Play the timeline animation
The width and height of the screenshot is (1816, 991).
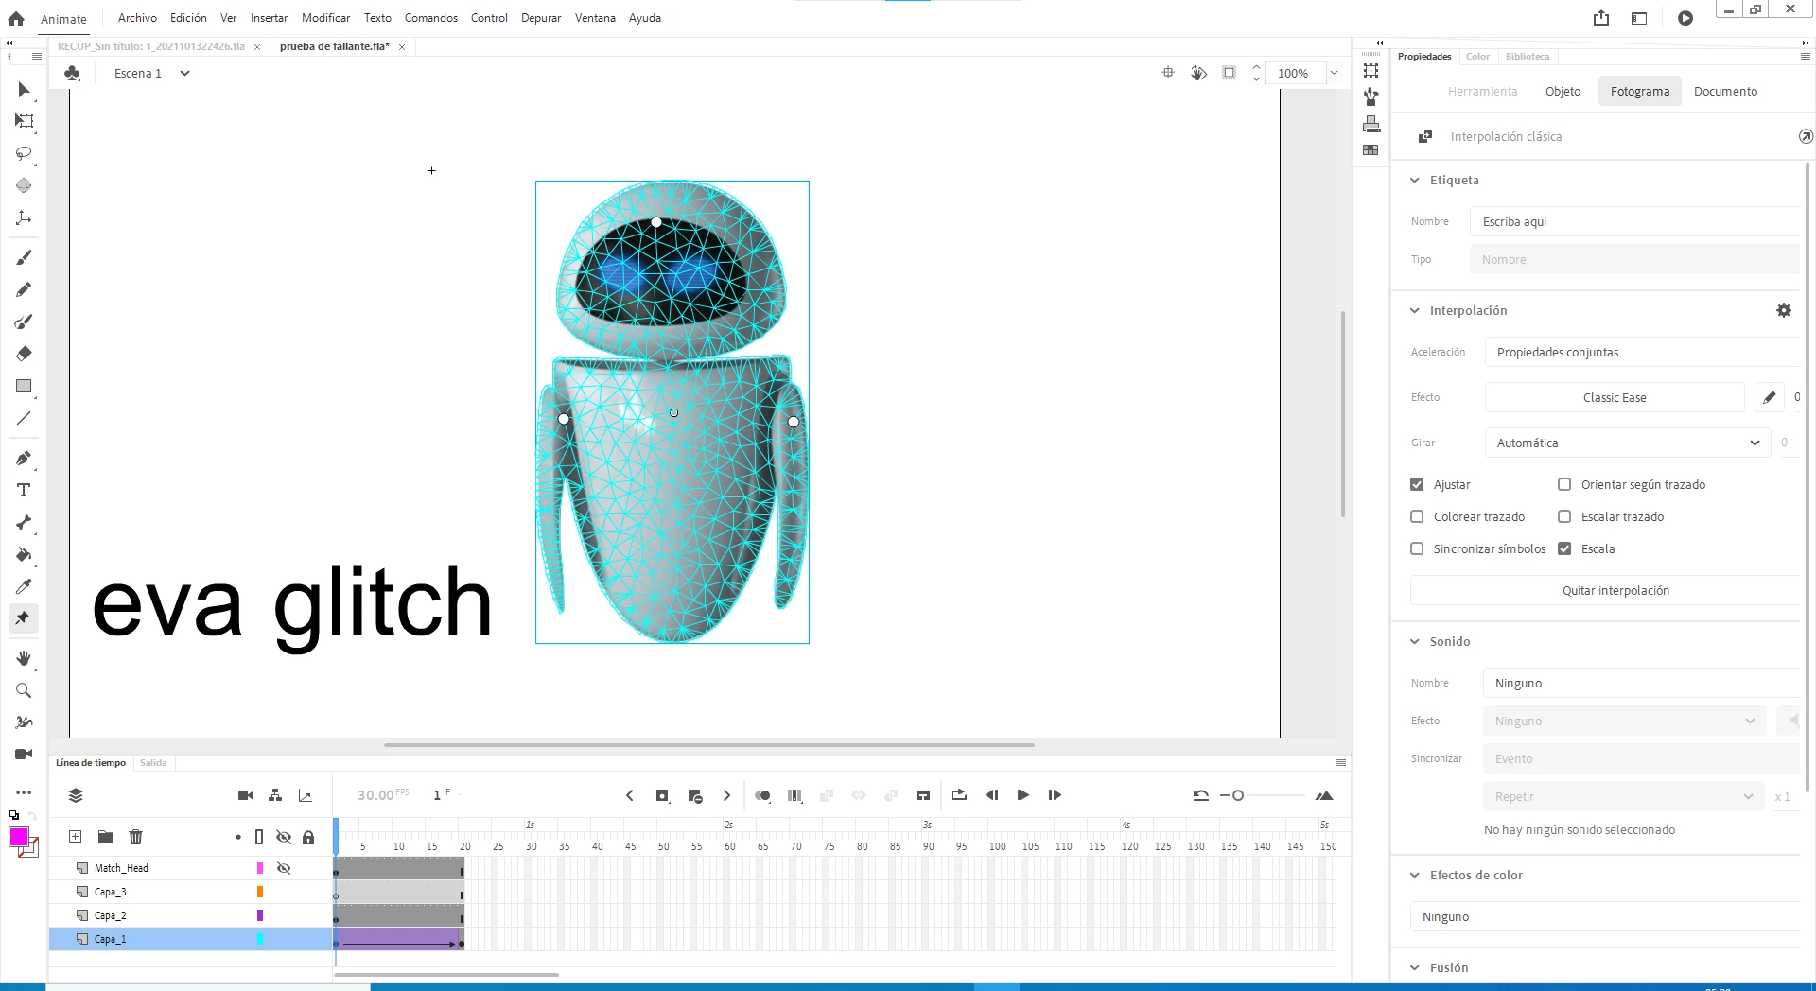coord(1023,795)
